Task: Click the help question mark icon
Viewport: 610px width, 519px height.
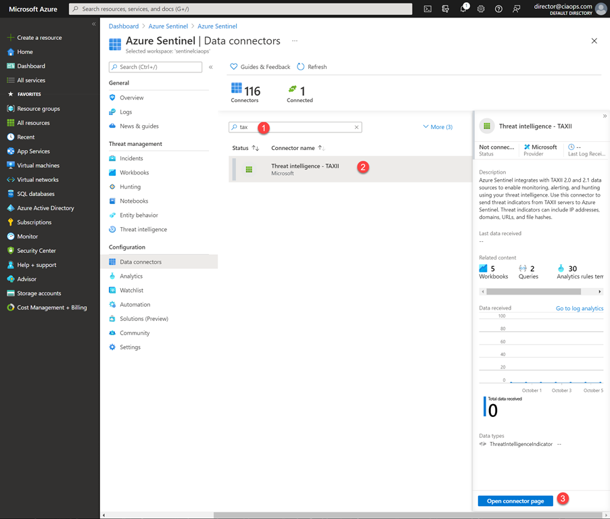Action: (x=498, y=9)
